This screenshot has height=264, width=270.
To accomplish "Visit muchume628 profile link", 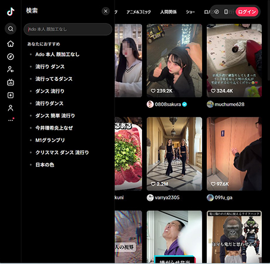I will point(230,104).
